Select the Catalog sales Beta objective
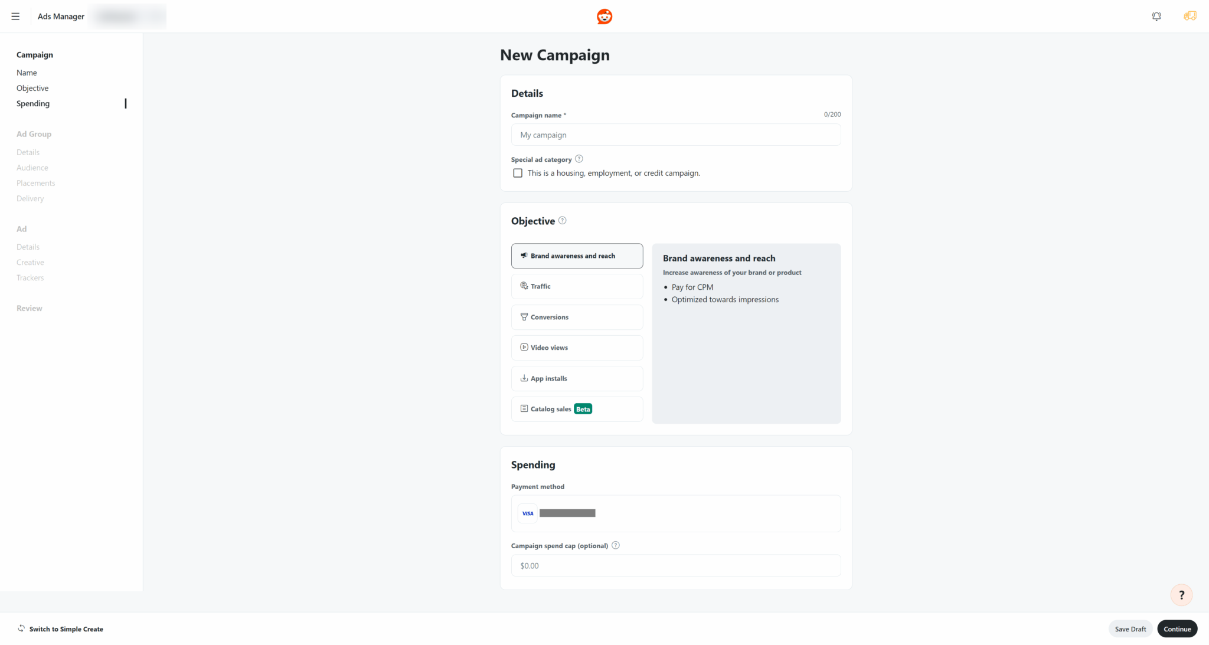Viewport: 1209px width, 645px height. coord(577,409)
